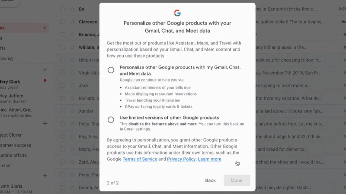Select Personalize other Google products radio option
346x194 pixels.
point(111,70)
